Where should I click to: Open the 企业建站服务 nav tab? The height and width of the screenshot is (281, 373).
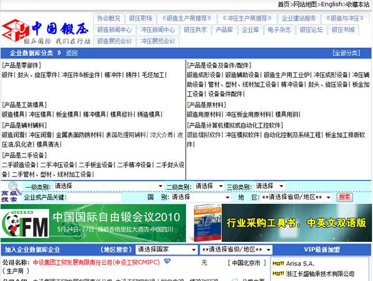tap(298, 18)
